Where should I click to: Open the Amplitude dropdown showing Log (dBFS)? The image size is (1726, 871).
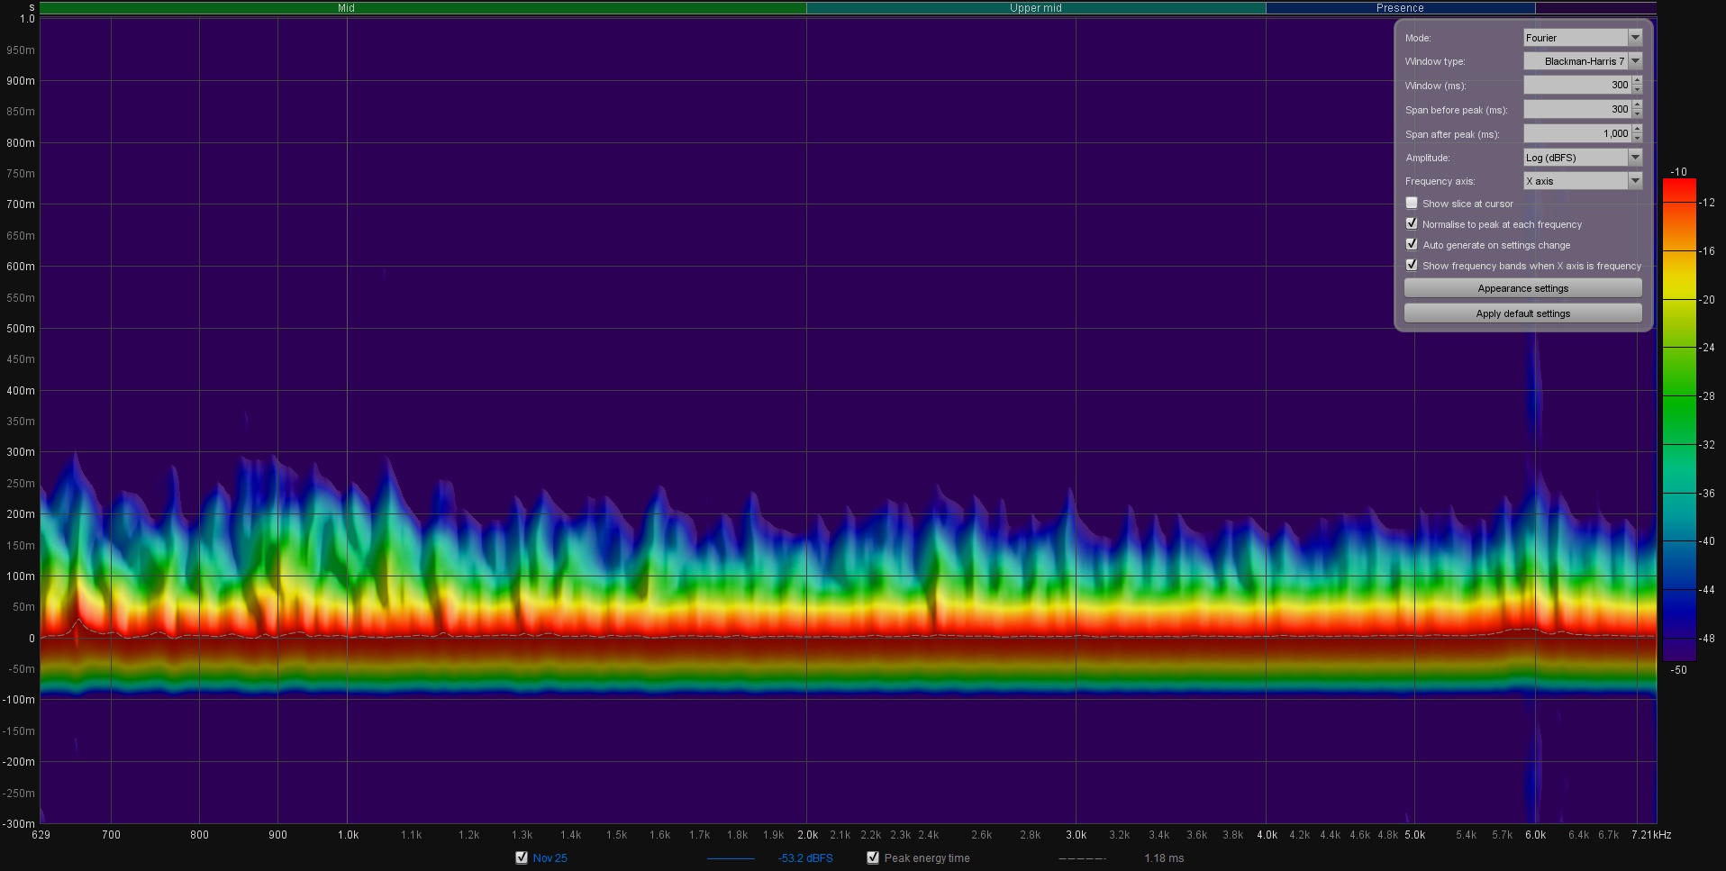(1583, 158)
